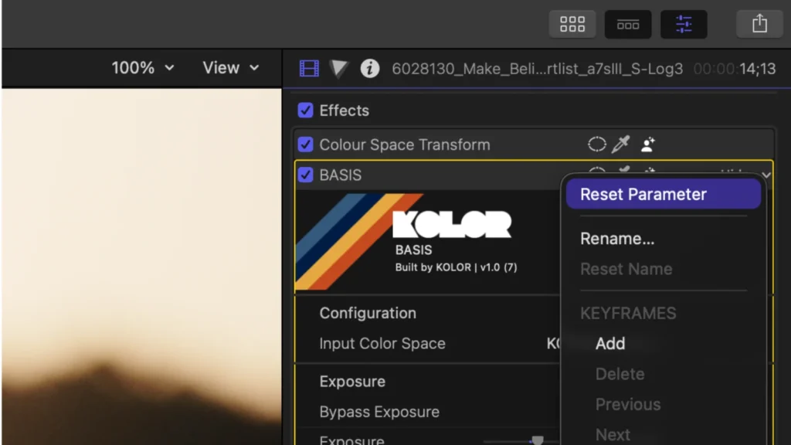Viewport: 791px width, 445px height.
Task: Click the clip name 6028130_Make_Beli...rtlist_a7sIII_S-Log3
Action: (538, 69)
